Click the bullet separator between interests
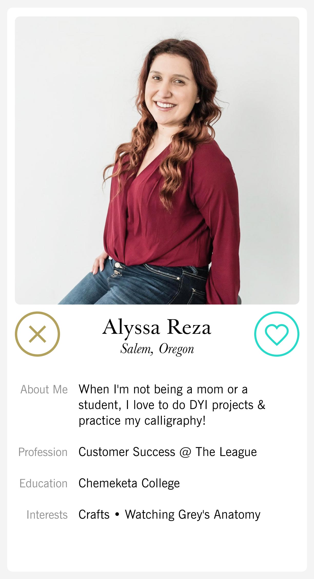The image size is (314, 579). pos(117,515)
